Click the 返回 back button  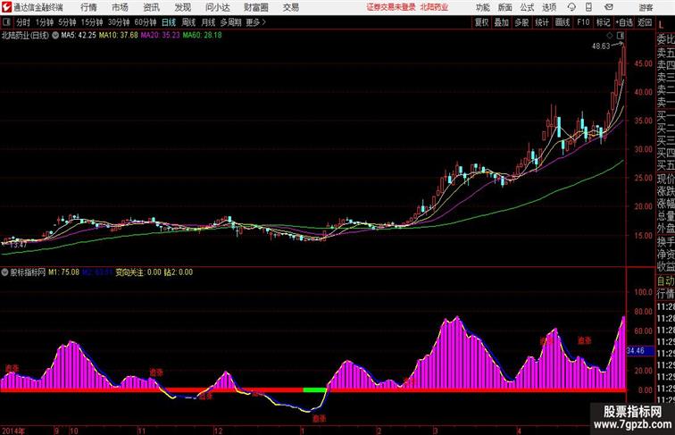point(645,22)
